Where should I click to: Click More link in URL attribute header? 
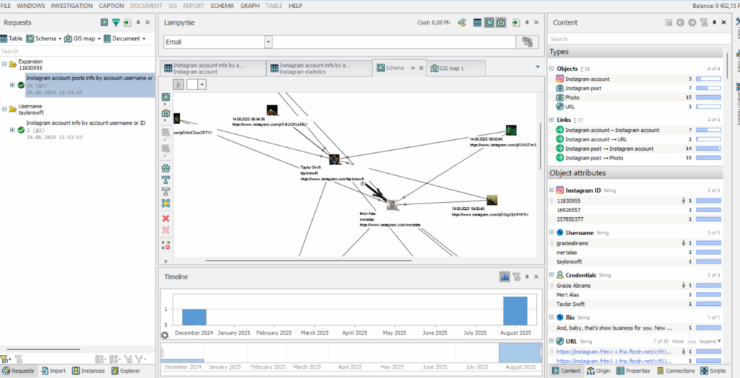679,340
